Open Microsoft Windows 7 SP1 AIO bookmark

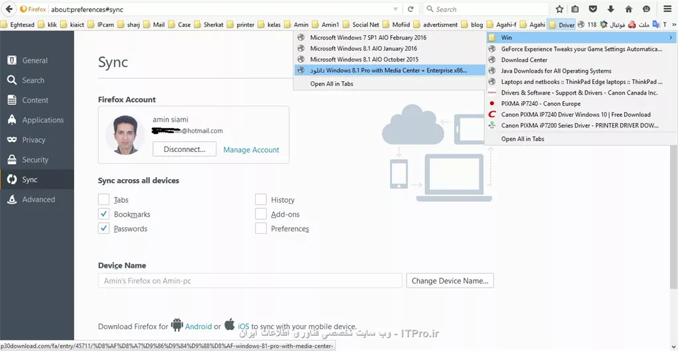point(389,38)
